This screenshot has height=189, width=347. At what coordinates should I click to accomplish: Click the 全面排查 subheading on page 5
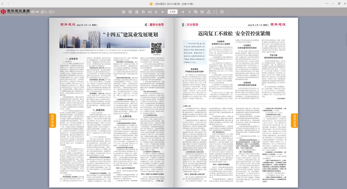pos(247,83)
